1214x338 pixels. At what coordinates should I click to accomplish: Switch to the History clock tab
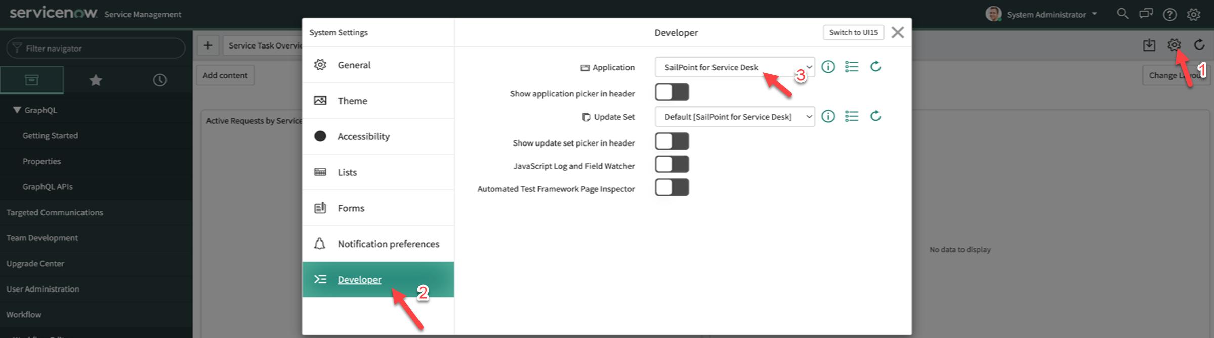click(160, 80)
